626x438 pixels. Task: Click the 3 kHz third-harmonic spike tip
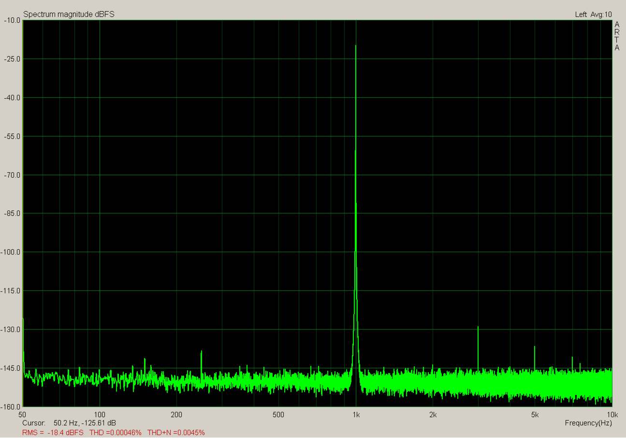point(478,327)
